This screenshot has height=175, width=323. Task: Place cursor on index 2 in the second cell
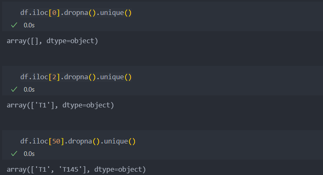pos(54,77)
